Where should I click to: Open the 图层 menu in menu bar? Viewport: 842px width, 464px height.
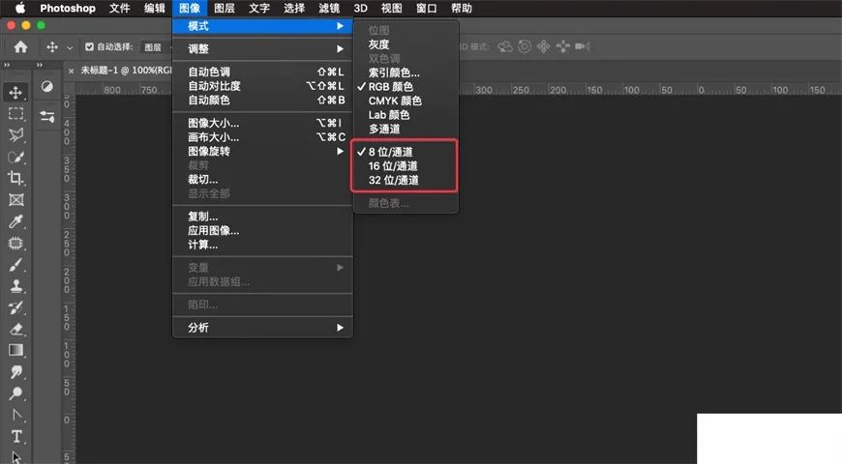(x=224, y=8)
